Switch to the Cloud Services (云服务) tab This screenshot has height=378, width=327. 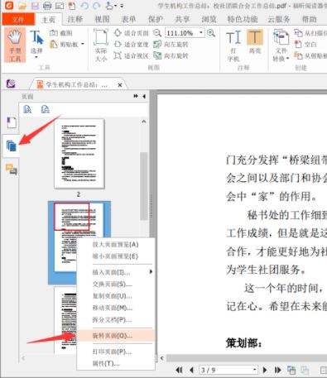tap(279, 19)
